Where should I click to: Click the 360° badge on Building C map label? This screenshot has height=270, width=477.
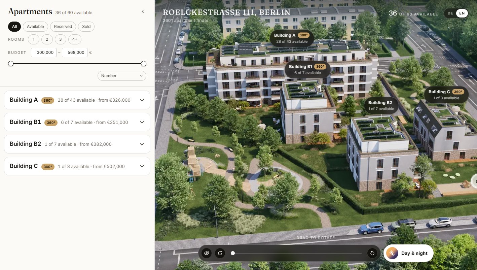tap(458, 92)
